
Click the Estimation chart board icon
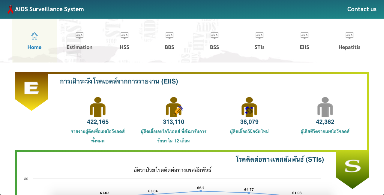(x=79, y=36)
